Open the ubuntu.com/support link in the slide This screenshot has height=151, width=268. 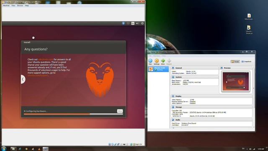click(38, 75)
